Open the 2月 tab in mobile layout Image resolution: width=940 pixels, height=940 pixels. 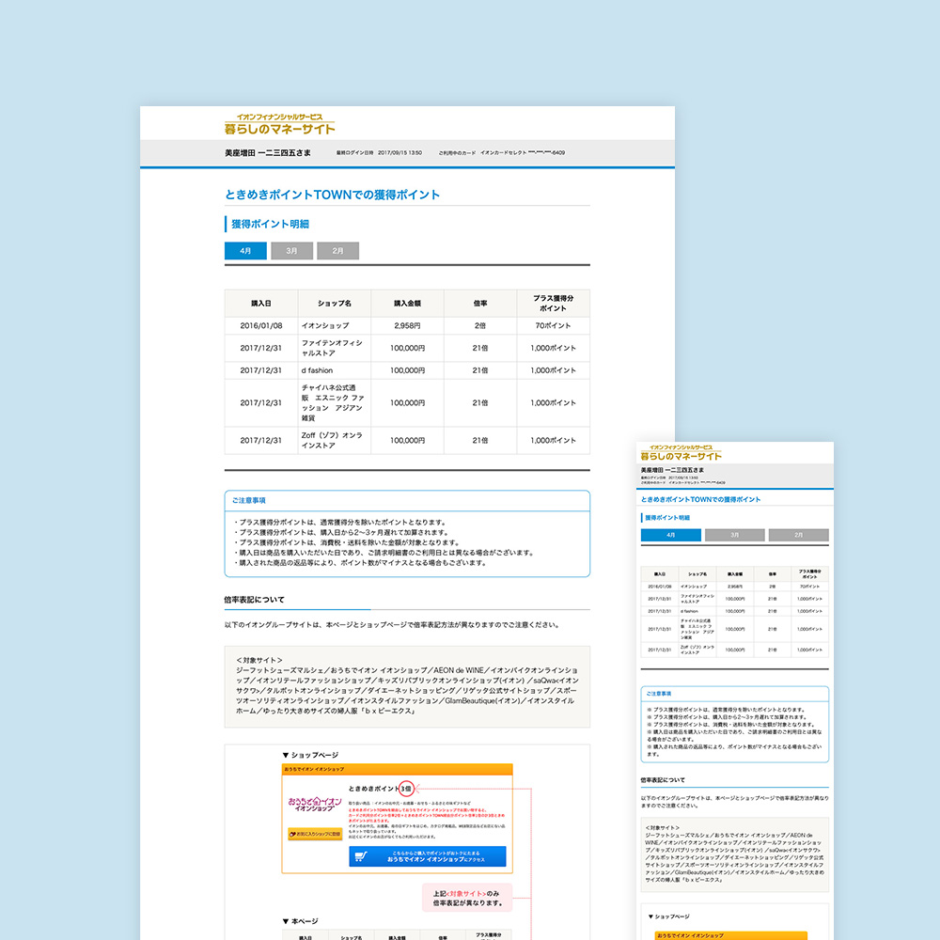(798, 535)
